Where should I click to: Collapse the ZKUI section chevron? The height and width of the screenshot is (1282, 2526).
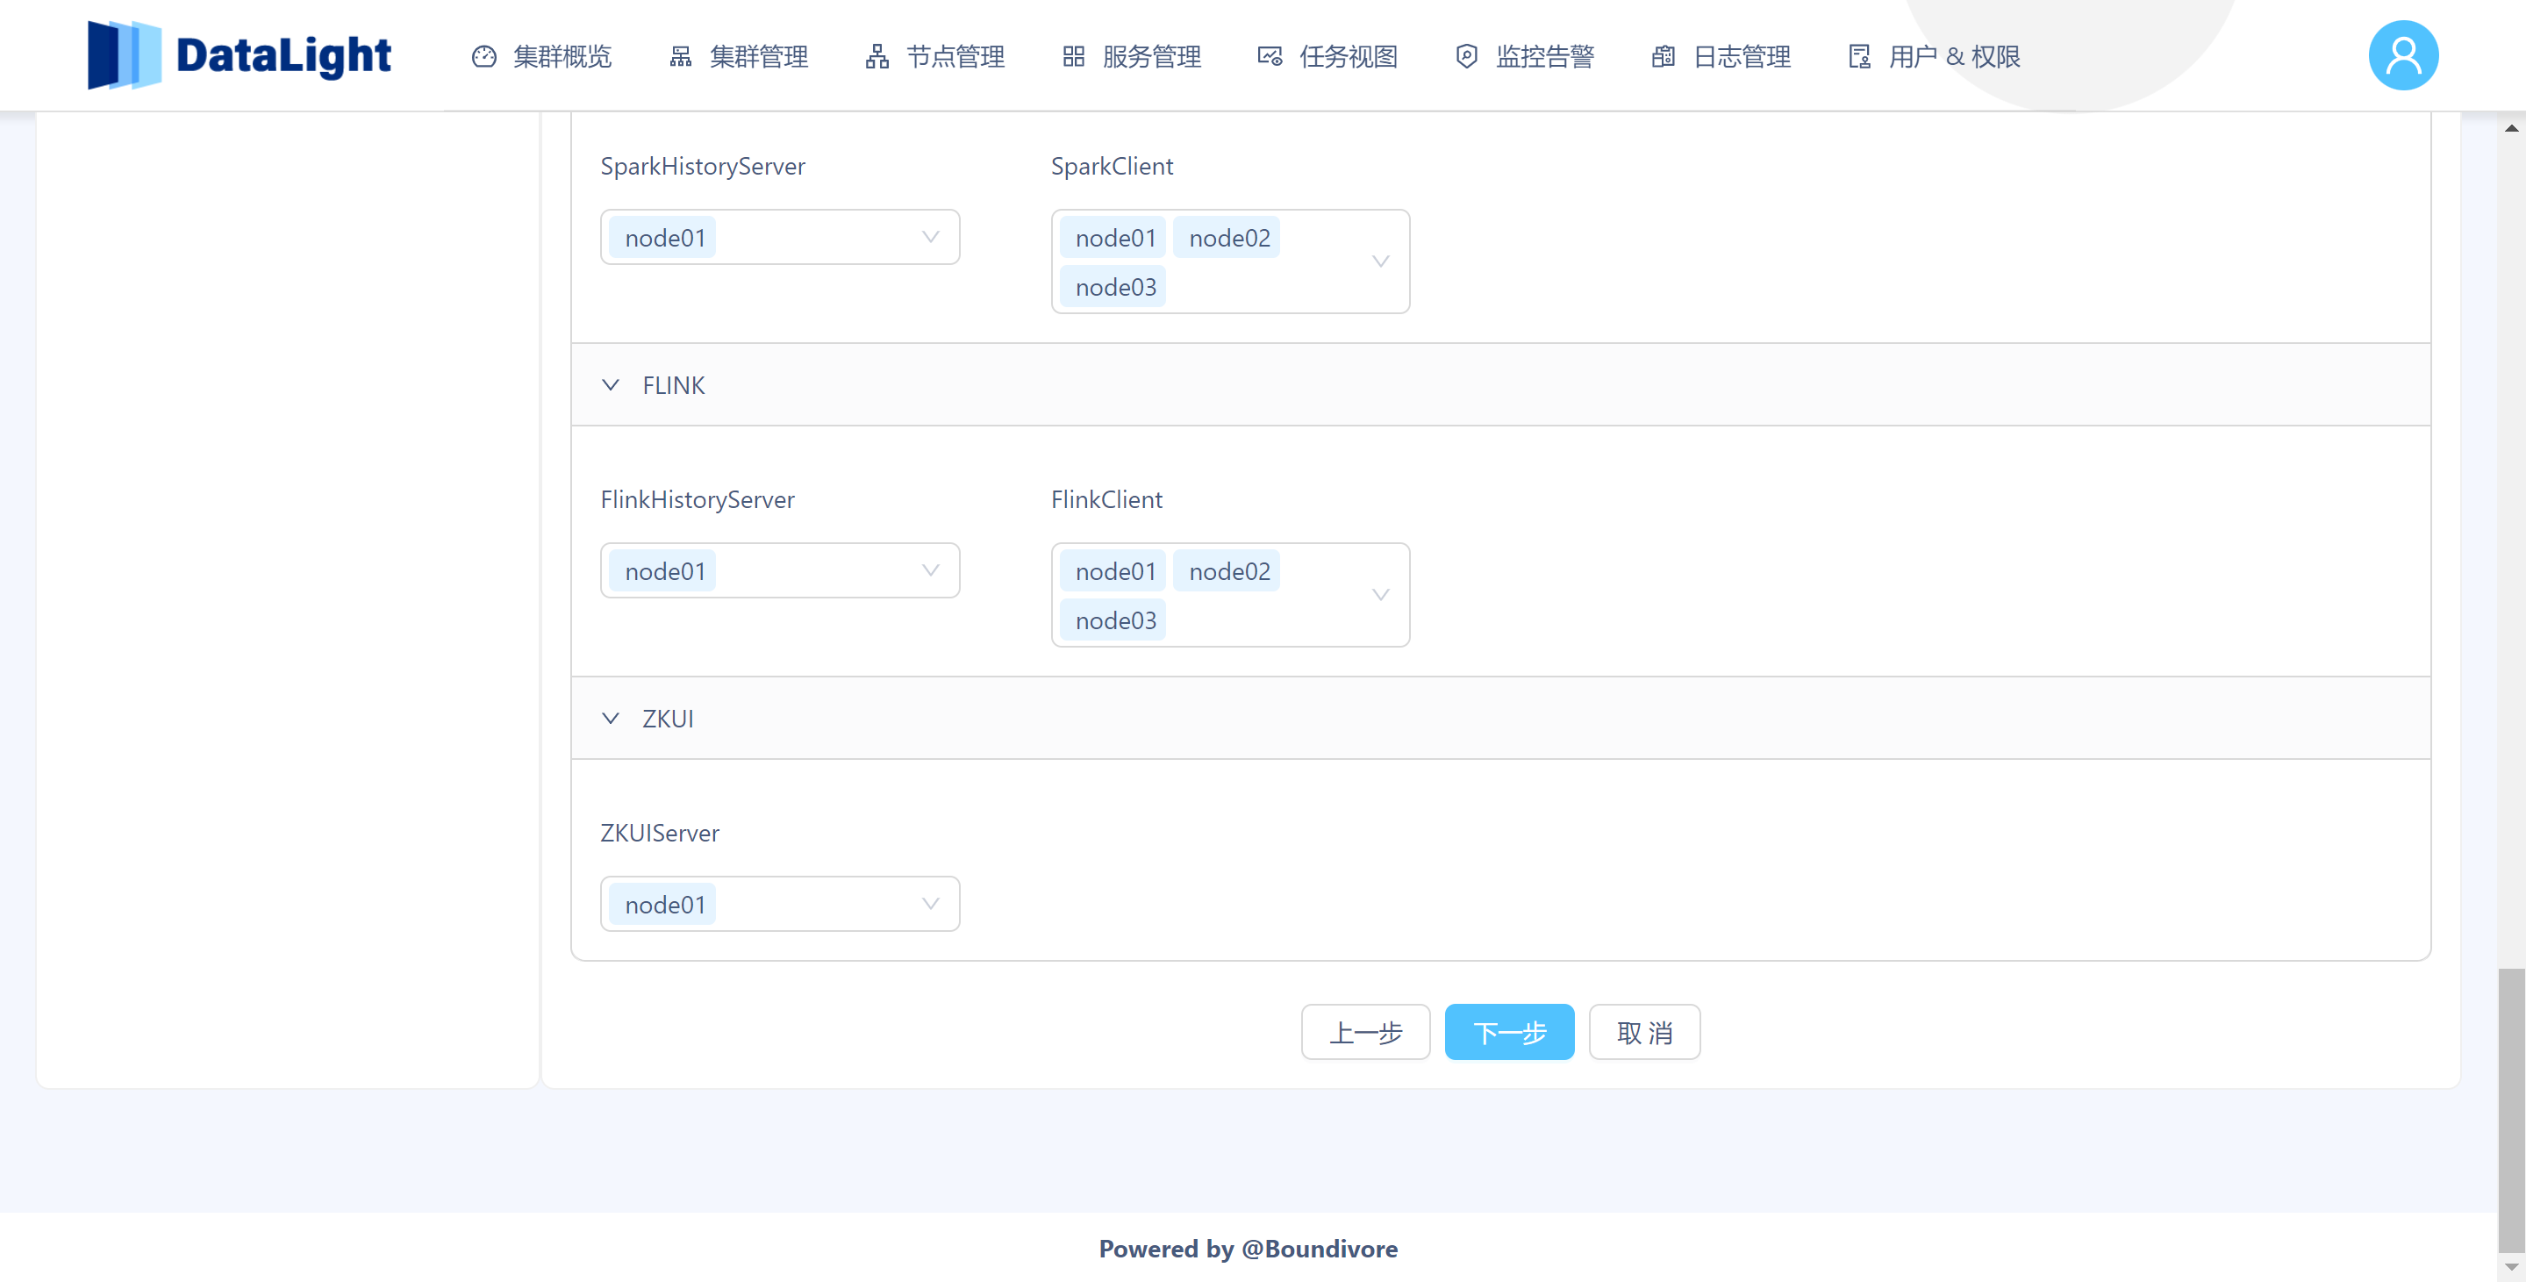[610, 719]
